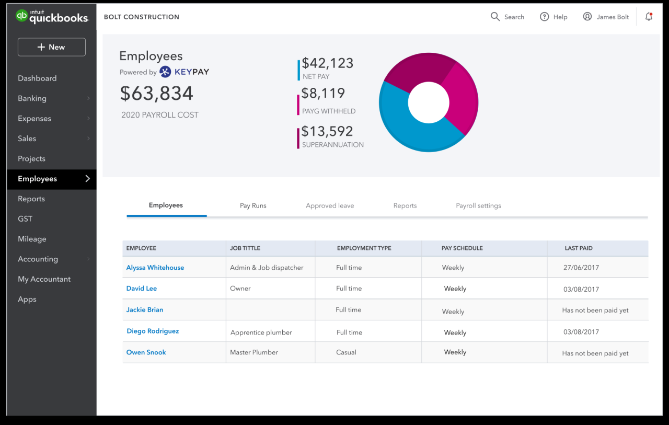Click the $13,592 superannuation value
Screen dimensions: 669x425
point(328,131)
